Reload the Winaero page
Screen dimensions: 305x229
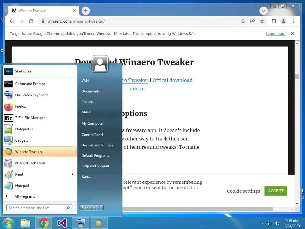coord(31,21)
